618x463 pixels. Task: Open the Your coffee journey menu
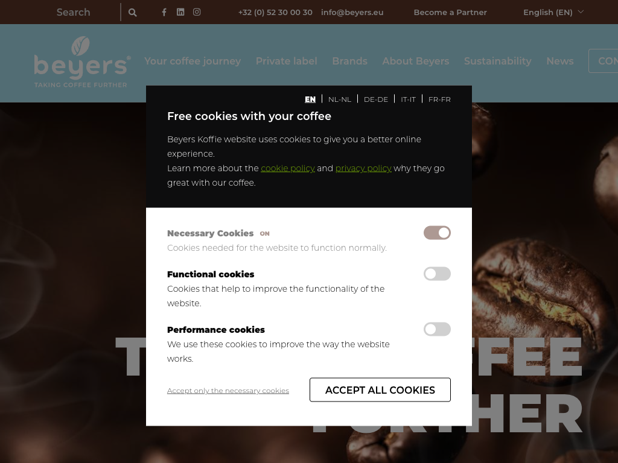(x=193, y=61)
